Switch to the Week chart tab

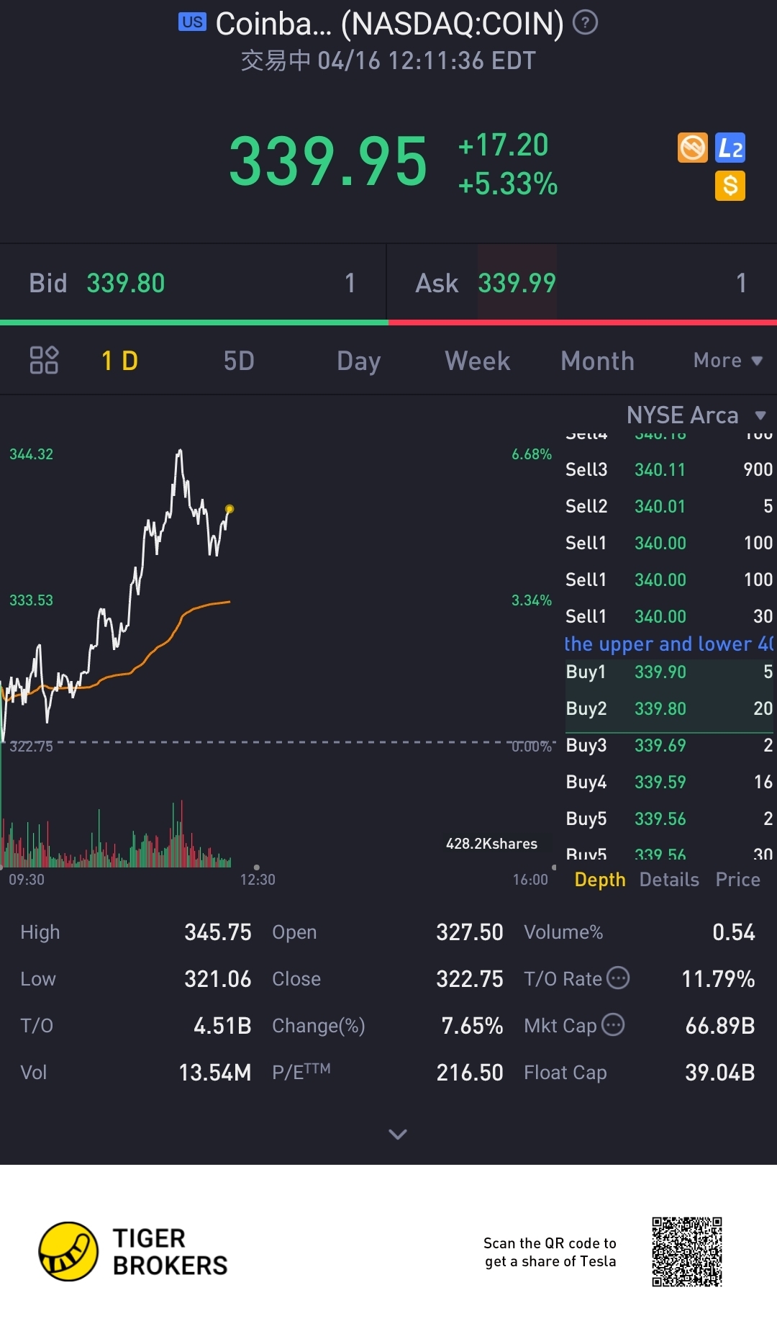[x=478, y=361]
